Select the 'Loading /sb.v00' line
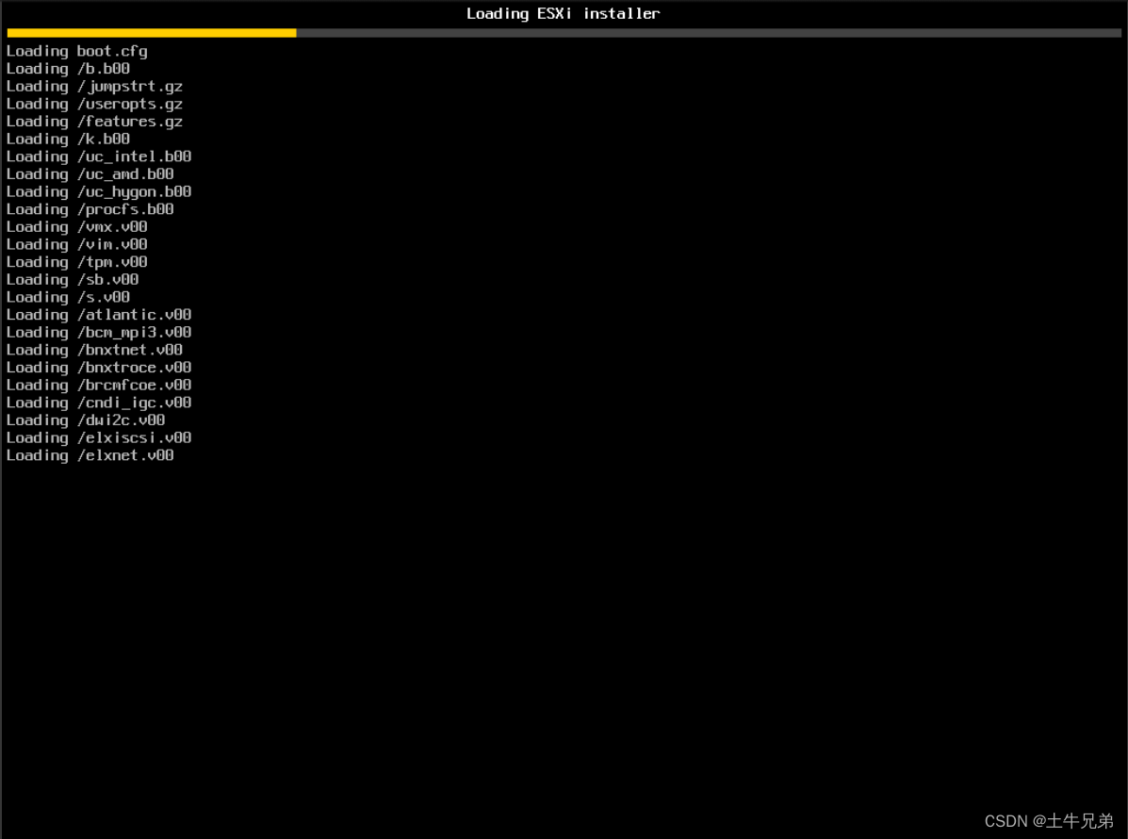Screen dimensions: 1128x839 [73, 280]
